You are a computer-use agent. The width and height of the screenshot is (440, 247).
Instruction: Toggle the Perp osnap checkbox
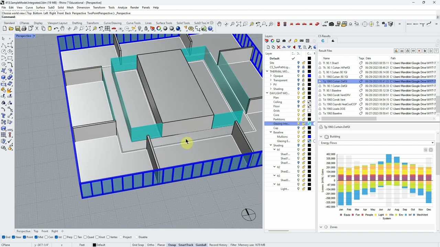(x=65, y=237)
